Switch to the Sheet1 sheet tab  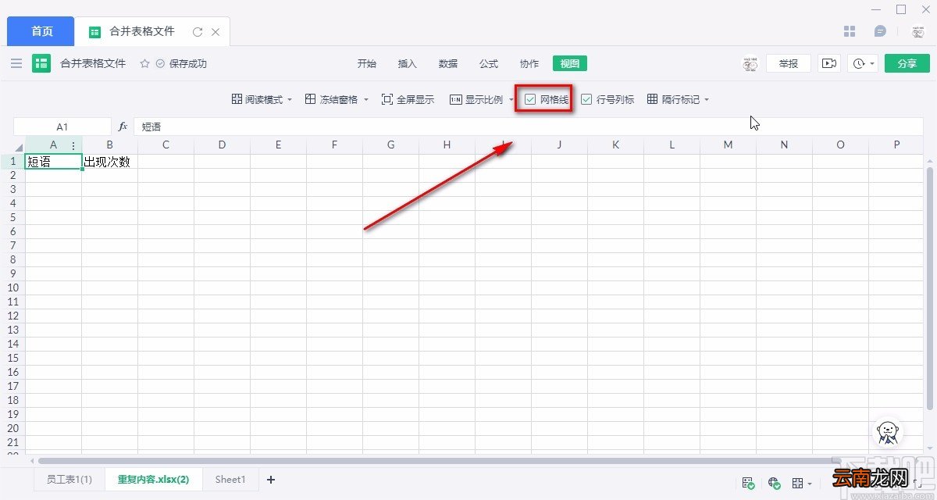[230, 480]
